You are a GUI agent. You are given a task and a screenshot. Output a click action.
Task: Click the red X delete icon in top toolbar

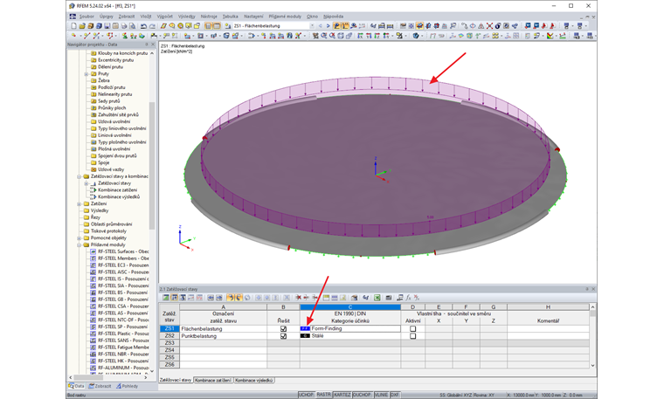489,26
